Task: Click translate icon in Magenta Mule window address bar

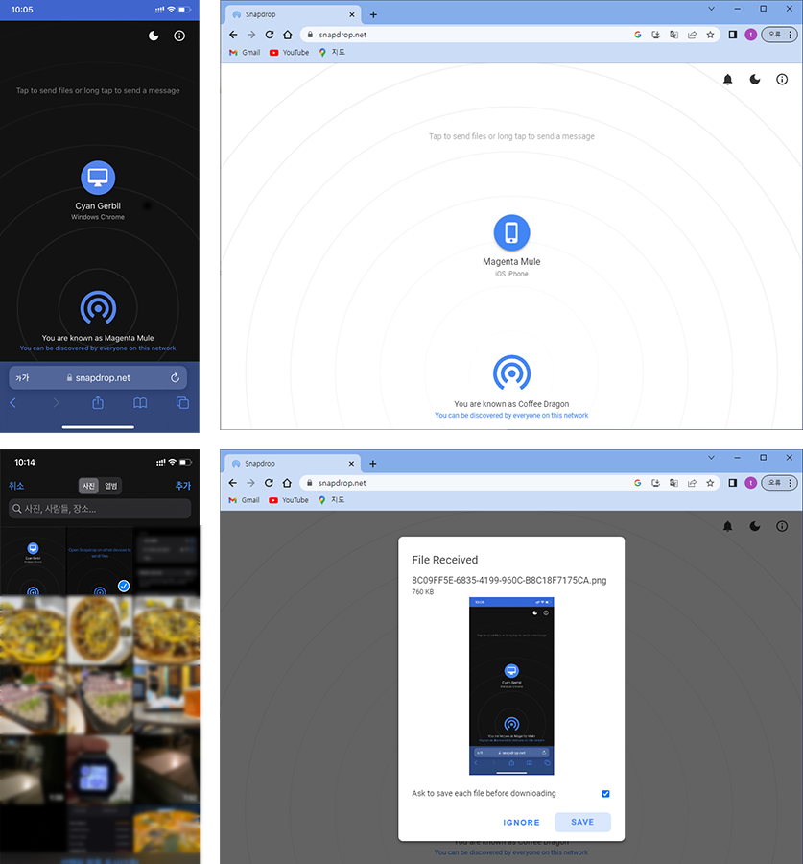Action: click(674, 35)
